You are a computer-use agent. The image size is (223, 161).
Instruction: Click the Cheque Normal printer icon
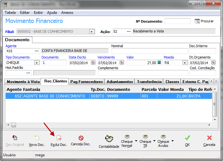tap(127, 137)
